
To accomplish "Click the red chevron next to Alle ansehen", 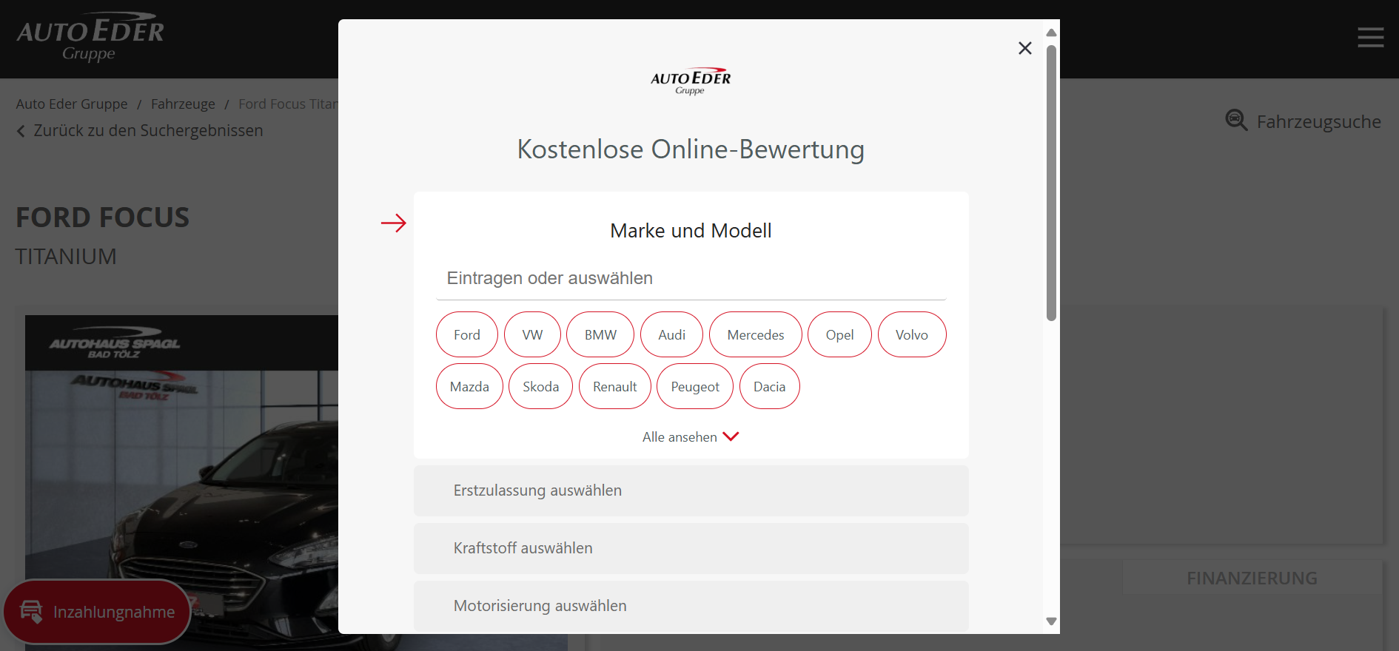I will (x=731, y=436).
